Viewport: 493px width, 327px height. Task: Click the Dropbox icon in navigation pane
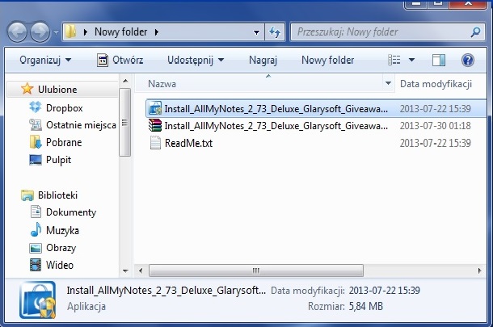[x=36, y=107]
